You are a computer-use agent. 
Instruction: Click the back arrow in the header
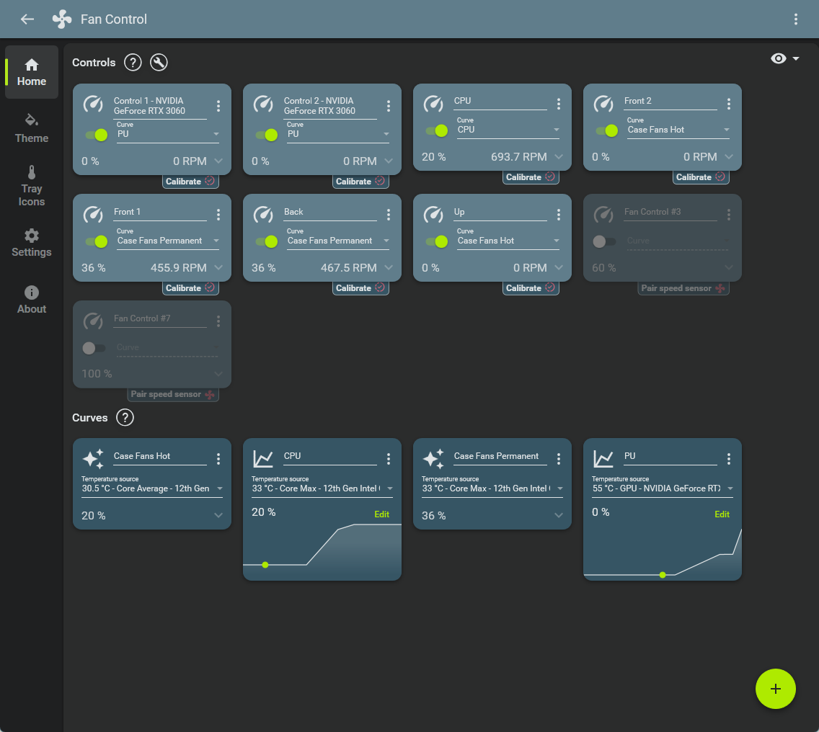click(27, 19)
